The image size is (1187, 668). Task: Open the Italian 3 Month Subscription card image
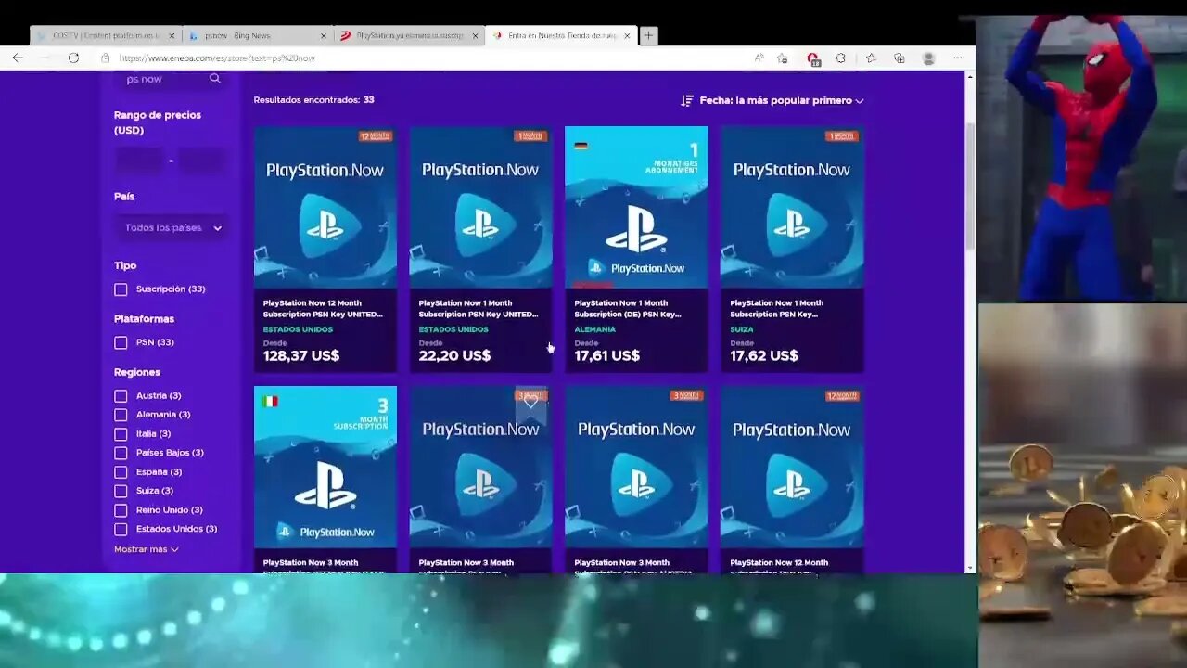tap(325, 467)
